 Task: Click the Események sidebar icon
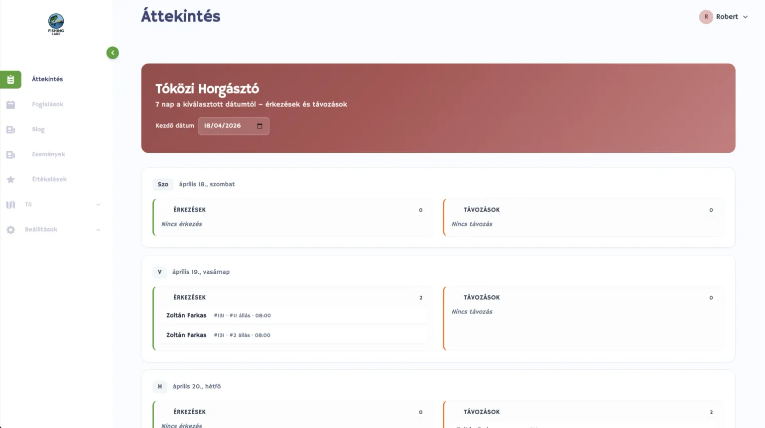point(10,155)
